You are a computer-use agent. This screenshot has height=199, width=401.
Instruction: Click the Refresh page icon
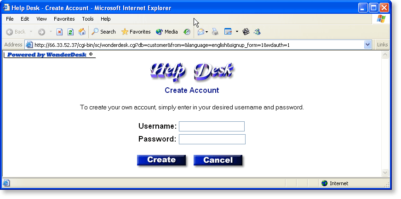pyautogui.click(x=70, y=32)
